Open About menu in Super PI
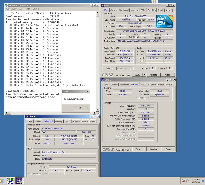Screen dimensions: 205x185 point(24,9)
